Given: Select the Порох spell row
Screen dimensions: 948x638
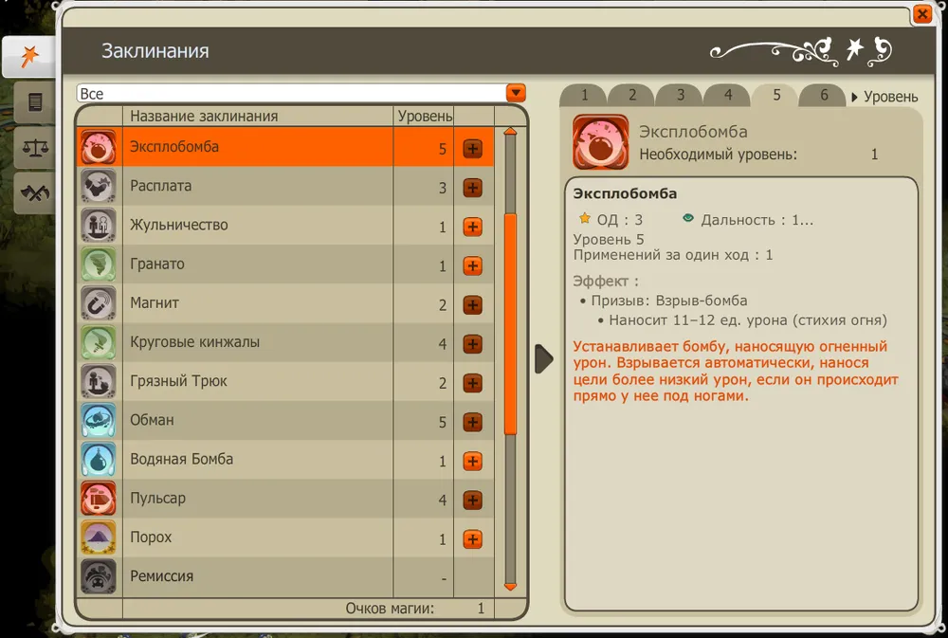Looking at the screenshot, I should pos(285,537).
